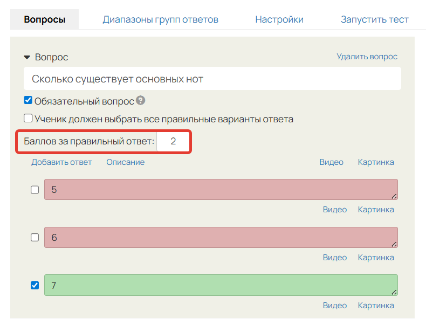Click the answer field containing 6
Viewport: 426px width, 326px height.
(x=221, y=237)
